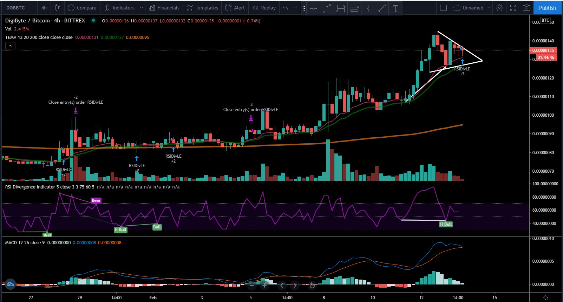The width and height of the screenshot is (563, 302).
Task: Select the RSI Divergence Indicator legend title
Action: coord(50,187)
